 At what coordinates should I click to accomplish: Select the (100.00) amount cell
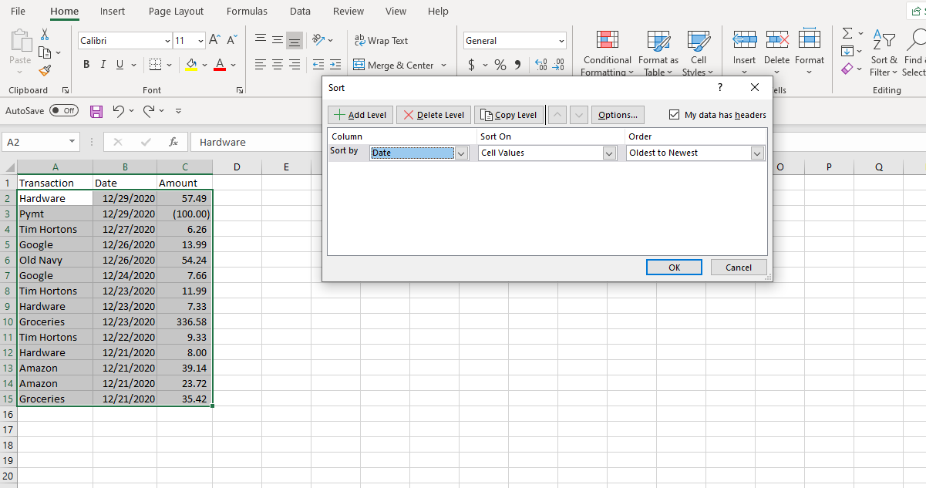[x=185, y=214]
